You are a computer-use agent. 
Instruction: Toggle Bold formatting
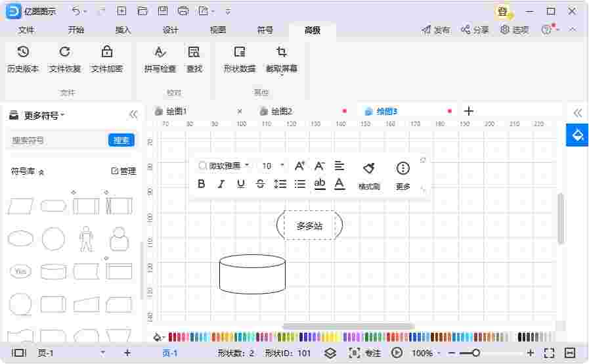click(x=202, y=184)
